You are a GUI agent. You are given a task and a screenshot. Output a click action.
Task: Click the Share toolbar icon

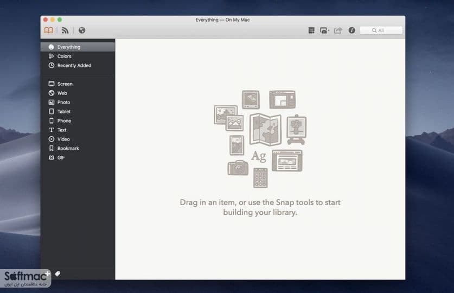point(338,30)
